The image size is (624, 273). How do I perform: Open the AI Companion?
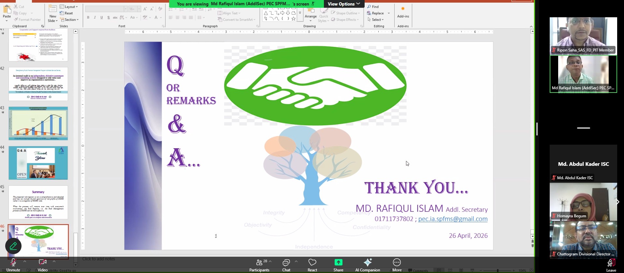click(x=368, y=265)
